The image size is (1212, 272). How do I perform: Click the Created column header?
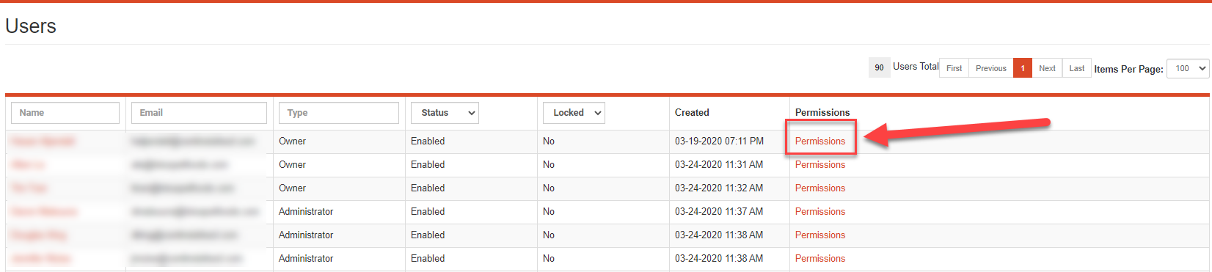(x=692, y=113)
